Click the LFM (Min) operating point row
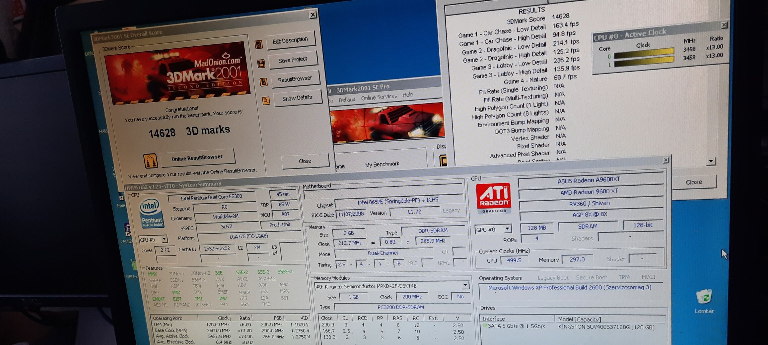This screenshot has height=345, width=768. click(x=231, y=325)
